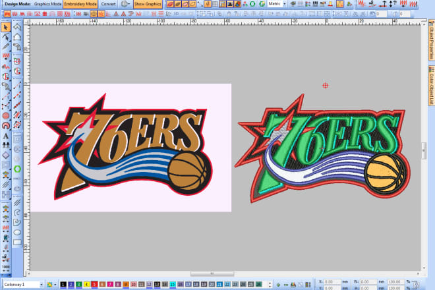
Task: Select the red zigzag stitch tool
Action: [x=5, y=56]
